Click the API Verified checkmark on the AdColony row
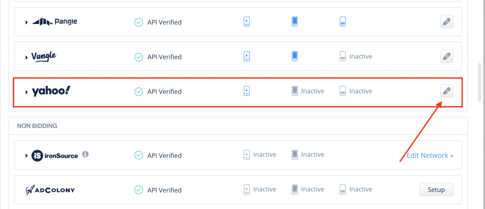Viewport: 485px width, 209px height. click(x=139, y=190)
